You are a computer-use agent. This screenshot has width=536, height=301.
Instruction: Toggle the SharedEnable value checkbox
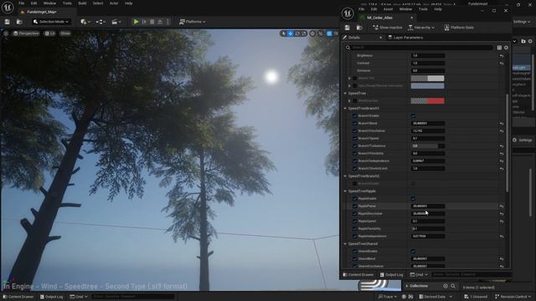click(413, 251)
